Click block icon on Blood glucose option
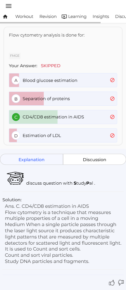The image size is (126, 290). click(x=112, y=80)
